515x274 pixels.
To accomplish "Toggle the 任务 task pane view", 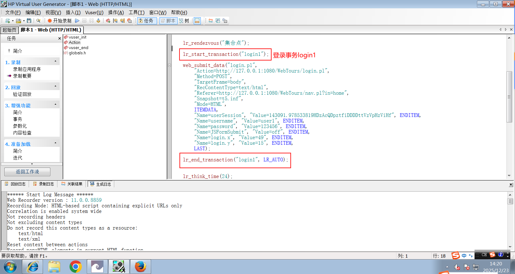I will [146, 21].
